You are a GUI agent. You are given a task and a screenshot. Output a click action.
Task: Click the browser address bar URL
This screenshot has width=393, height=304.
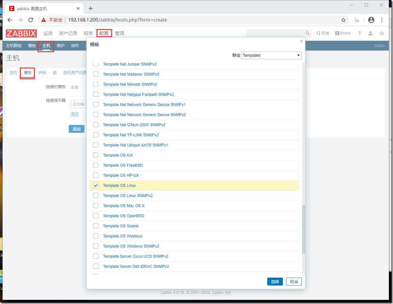tap(118, 20)
